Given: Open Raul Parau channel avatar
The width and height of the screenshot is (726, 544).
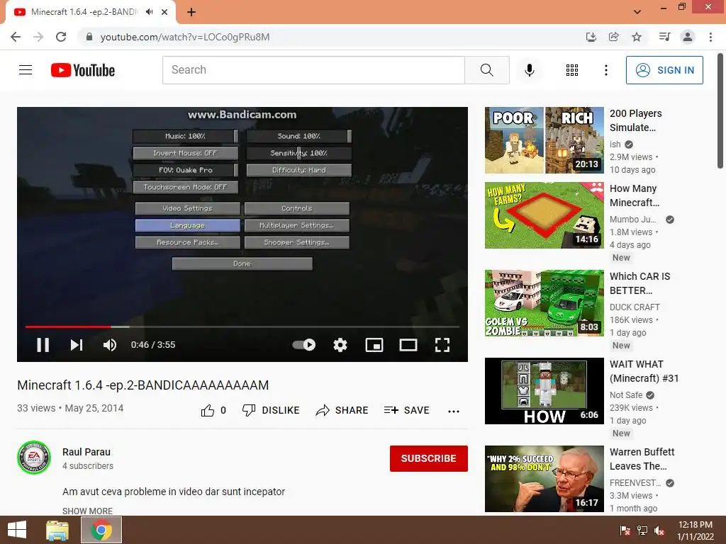Looking at the screenshot, I should coord(34,458).
